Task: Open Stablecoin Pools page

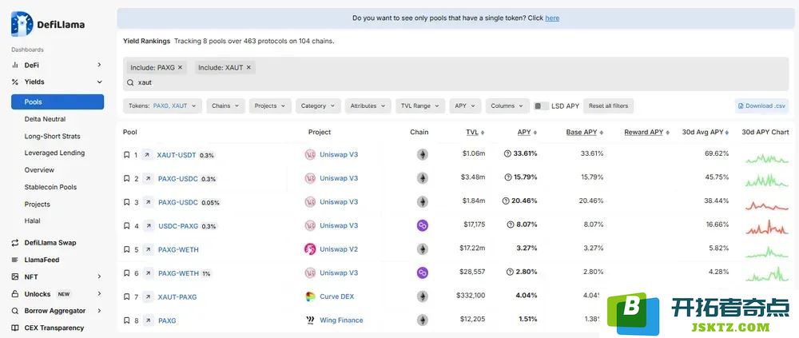Action: point(50,187)
